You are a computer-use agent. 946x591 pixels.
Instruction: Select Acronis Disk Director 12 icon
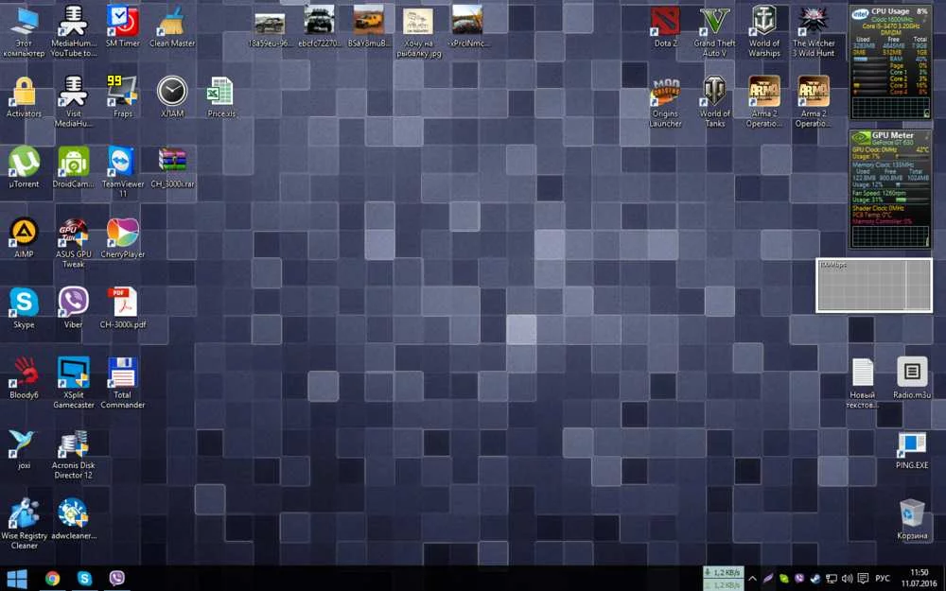[x=74, y=454]
